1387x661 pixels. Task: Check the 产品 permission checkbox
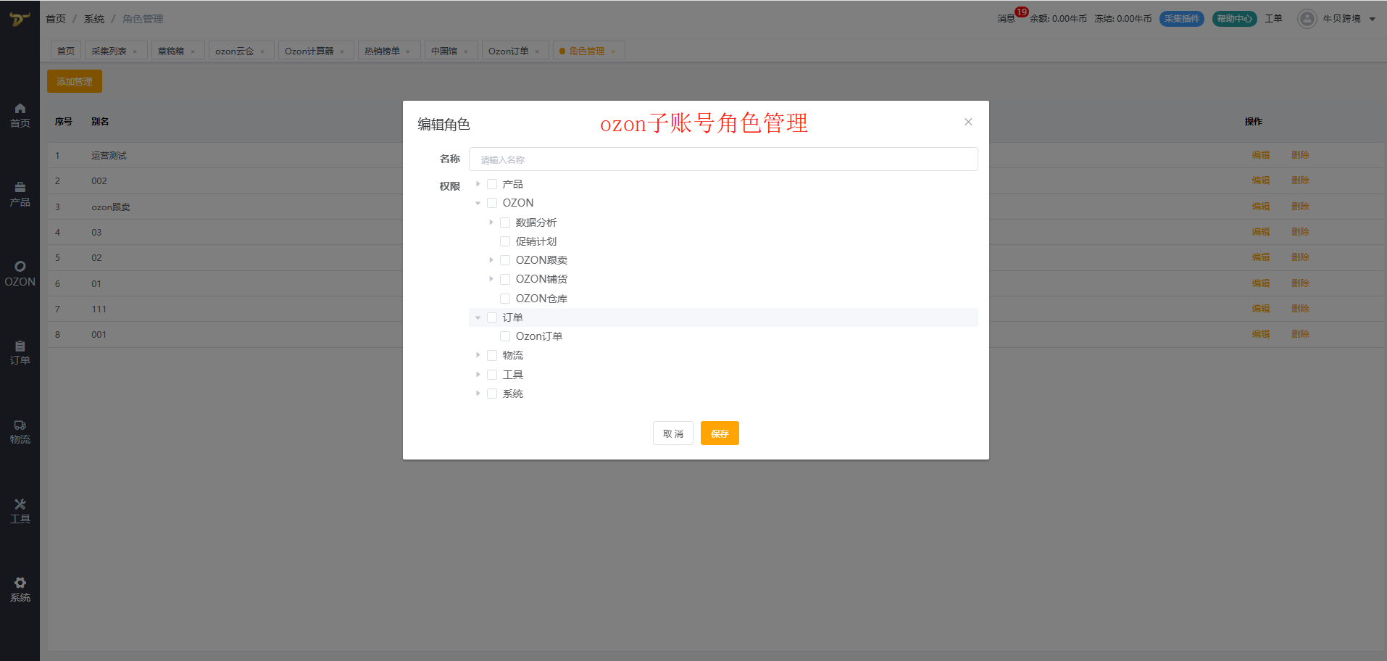pos(492,184)
